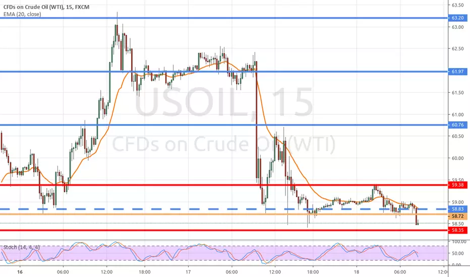Click the 100.00 stochastic scale value
The height and width of the screenshot is (277, 470).
pos(459,241)
